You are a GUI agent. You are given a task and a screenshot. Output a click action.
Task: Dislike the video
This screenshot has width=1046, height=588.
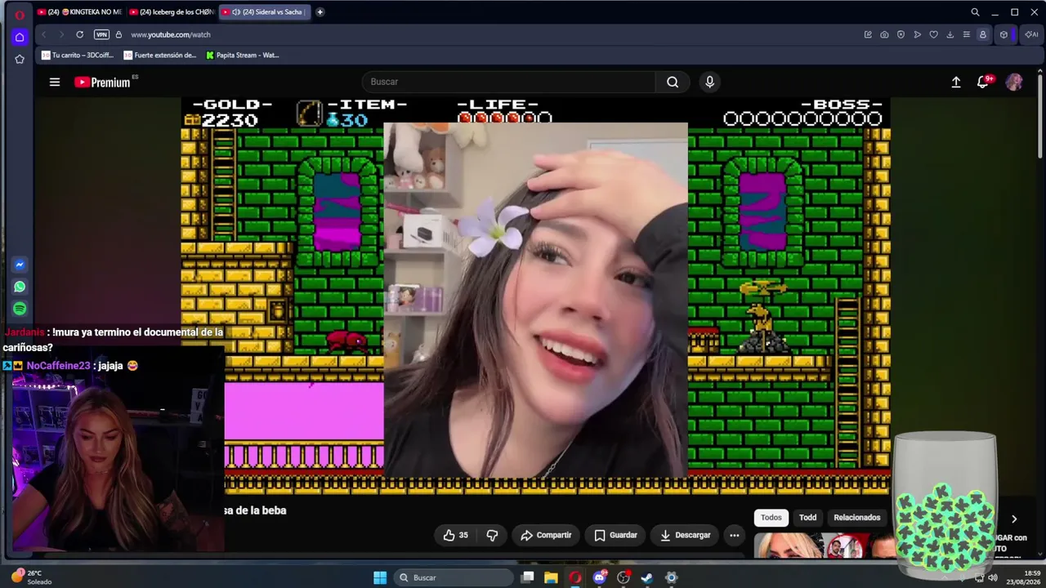click(x=492, y=535)
